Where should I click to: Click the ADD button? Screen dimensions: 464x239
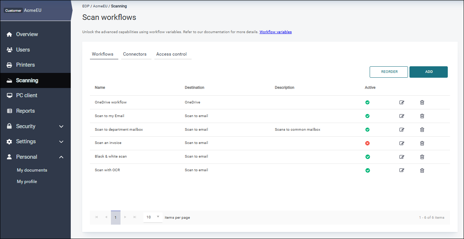tap(428, 72)
